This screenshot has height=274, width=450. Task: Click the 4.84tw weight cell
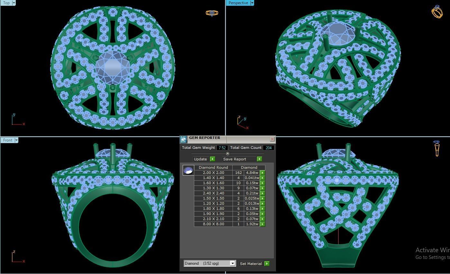tap(252, 173)
